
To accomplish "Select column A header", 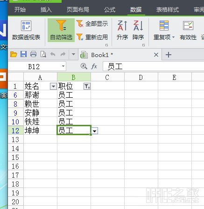I will click(40, 77).
